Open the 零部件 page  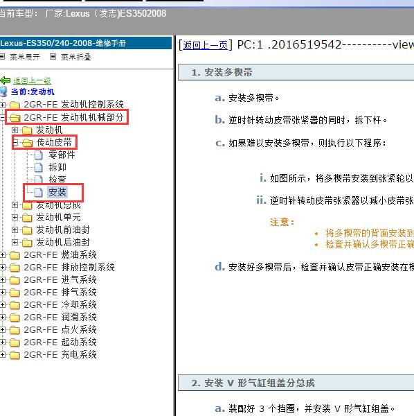pyautogui.click(x=62, y=155)
